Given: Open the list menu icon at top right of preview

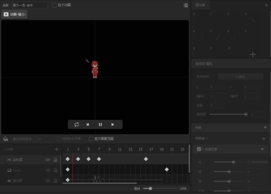Looking at the screenshot, I should (186, 5).
